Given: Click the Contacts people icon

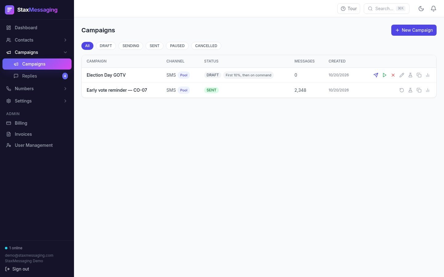Looking at the screenshot, I should 9,40.
